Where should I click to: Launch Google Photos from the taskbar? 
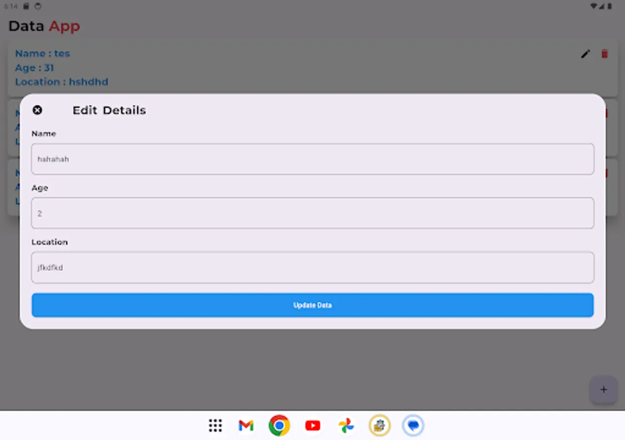pos(346,425)
